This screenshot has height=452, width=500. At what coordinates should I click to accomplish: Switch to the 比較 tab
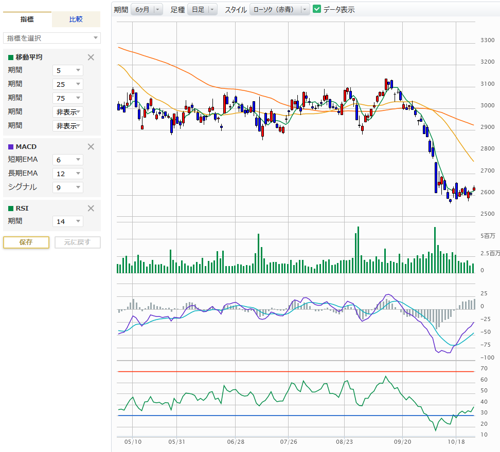tap(76, 20)
